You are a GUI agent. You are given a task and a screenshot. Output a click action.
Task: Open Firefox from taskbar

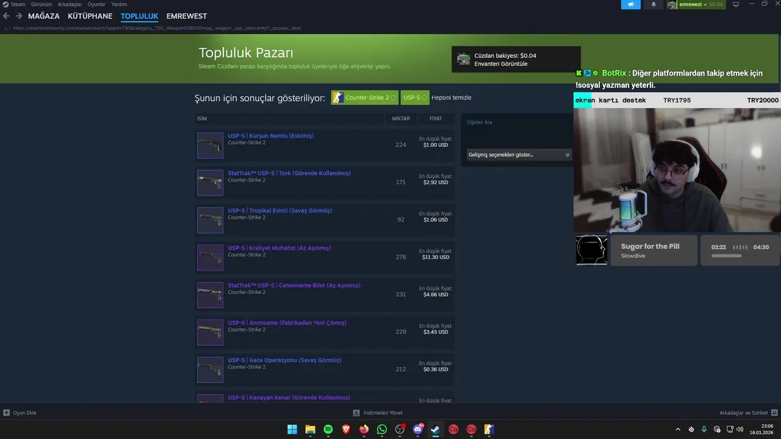[364, 429]
